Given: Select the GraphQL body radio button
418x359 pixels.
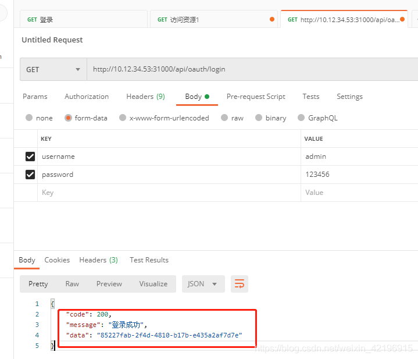Looking at the screenshot, I should click(301, 118).
